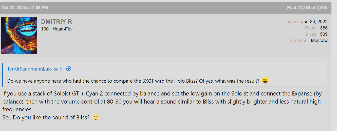Click the smiley emoji after the Bliss question
This screenshot has height=131, width=337.
tap(95, 117)
